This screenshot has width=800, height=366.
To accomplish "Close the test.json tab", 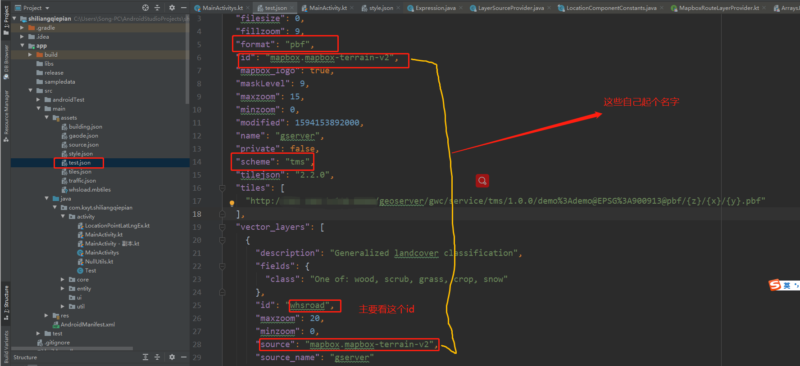I will [x=292, y=8].
